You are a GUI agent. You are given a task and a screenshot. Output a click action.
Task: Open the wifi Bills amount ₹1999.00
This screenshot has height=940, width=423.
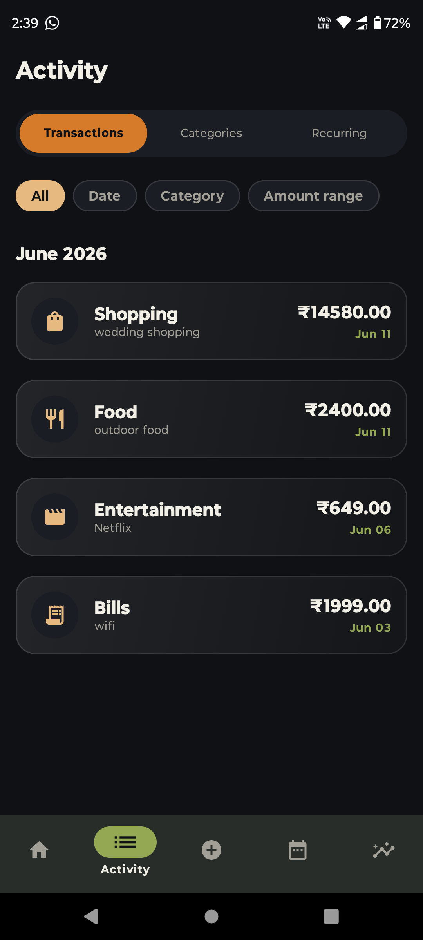click(351, 606)
